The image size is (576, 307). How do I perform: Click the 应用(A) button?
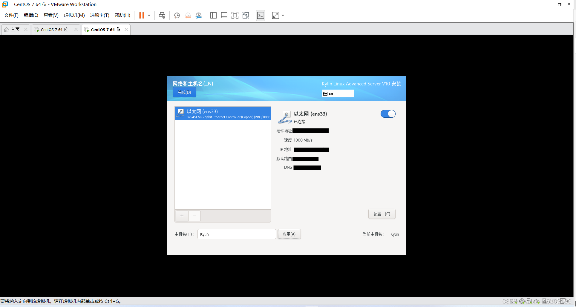click(289, 234)
